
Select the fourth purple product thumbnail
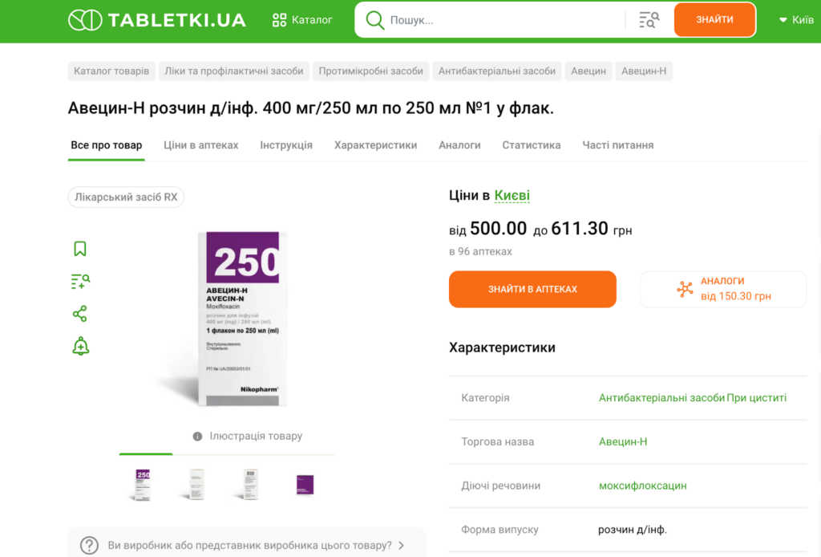coord(305,484)
